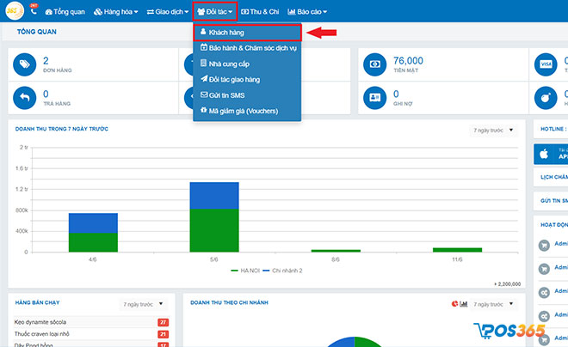The width and height of the screenshot is (568, 347).
Task: Open the Báo cáo dropdown menu
Action: tap(307, 12)
